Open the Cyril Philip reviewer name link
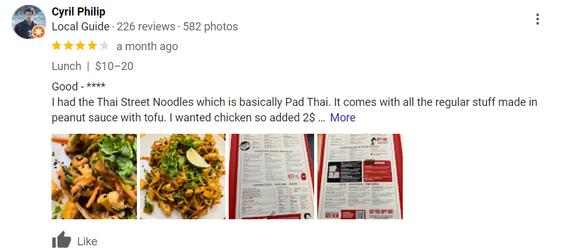 (x=79, y=12)
